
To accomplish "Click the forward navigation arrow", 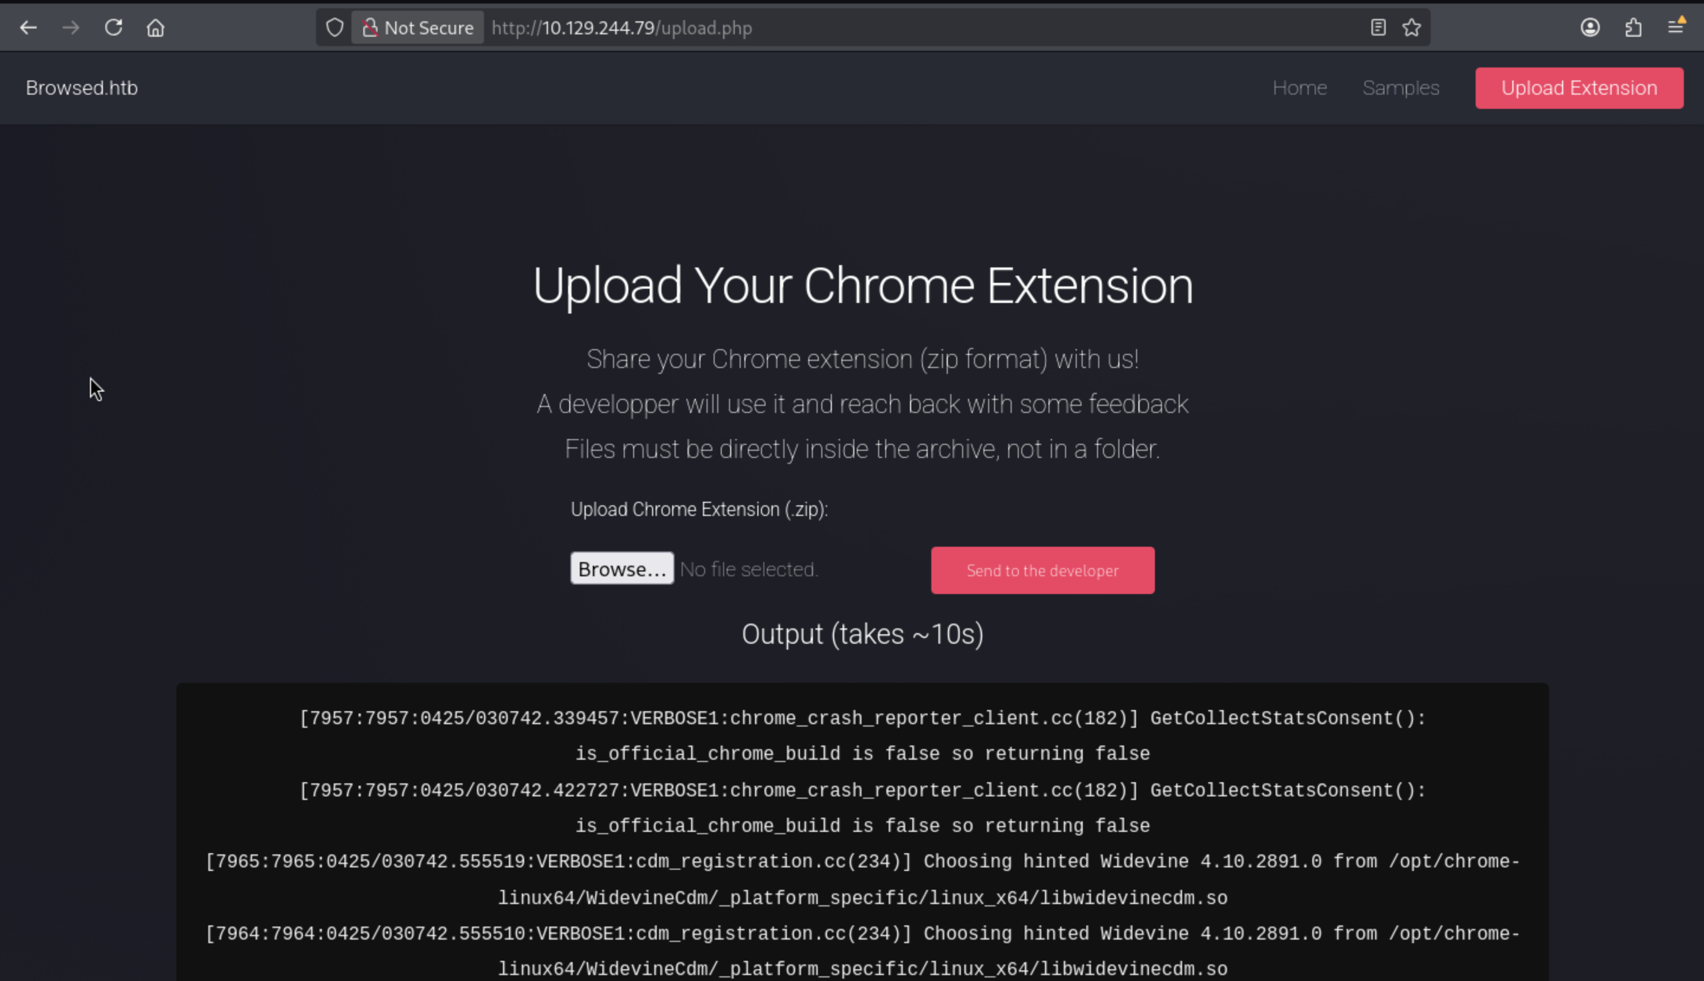I will 71,28.
